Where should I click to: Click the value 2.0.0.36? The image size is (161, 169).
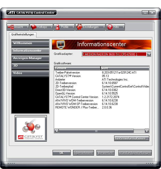[107, 107]
